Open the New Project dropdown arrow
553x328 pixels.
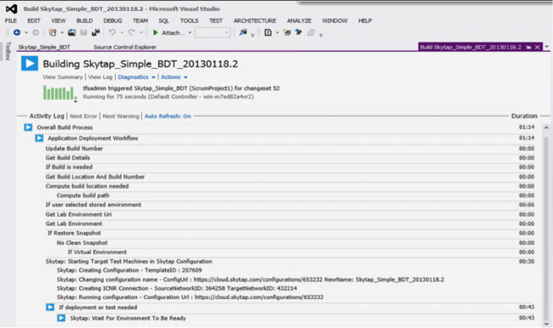(x=62, y=33)
